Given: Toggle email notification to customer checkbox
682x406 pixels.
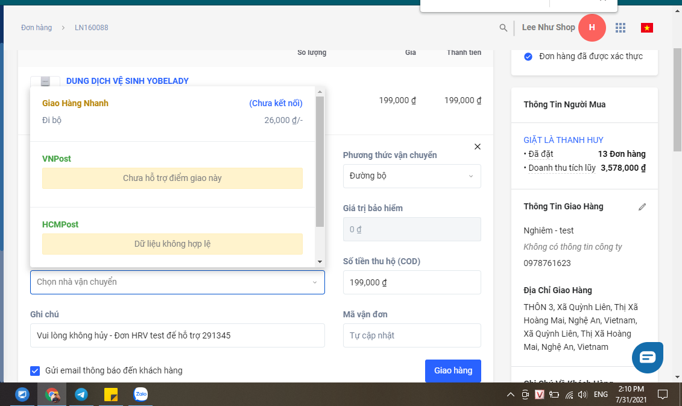Looking at the screenshot, I should coord(35,371).
